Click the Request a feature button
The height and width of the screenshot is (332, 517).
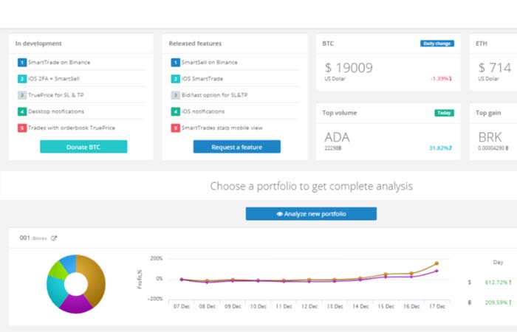(x=237, y=147)
